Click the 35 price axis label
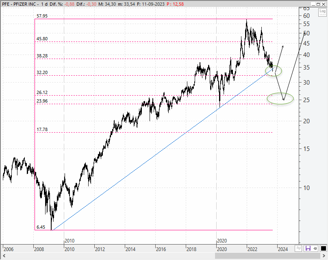 click(306, 68)
